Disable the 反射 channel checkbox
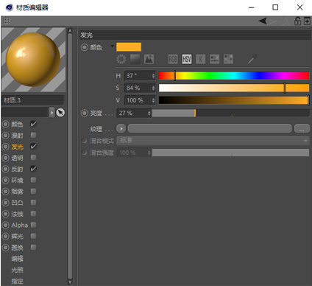Image resolution: width=312 pixels, height=286 pixels. coord(33,169)
